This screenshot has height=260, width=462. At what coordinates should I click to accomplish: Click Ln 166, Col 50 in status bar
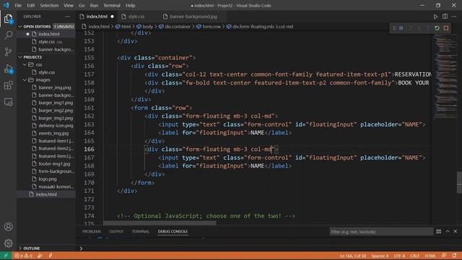[x=353, y=256]
